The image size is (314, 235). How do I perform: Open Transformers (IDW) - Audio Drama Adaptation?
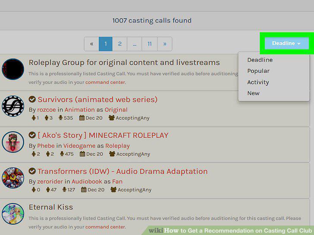click(x=122, y=171)
